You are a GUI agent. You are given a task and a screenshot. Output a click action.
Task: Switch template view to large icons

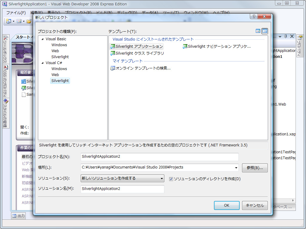258,31
